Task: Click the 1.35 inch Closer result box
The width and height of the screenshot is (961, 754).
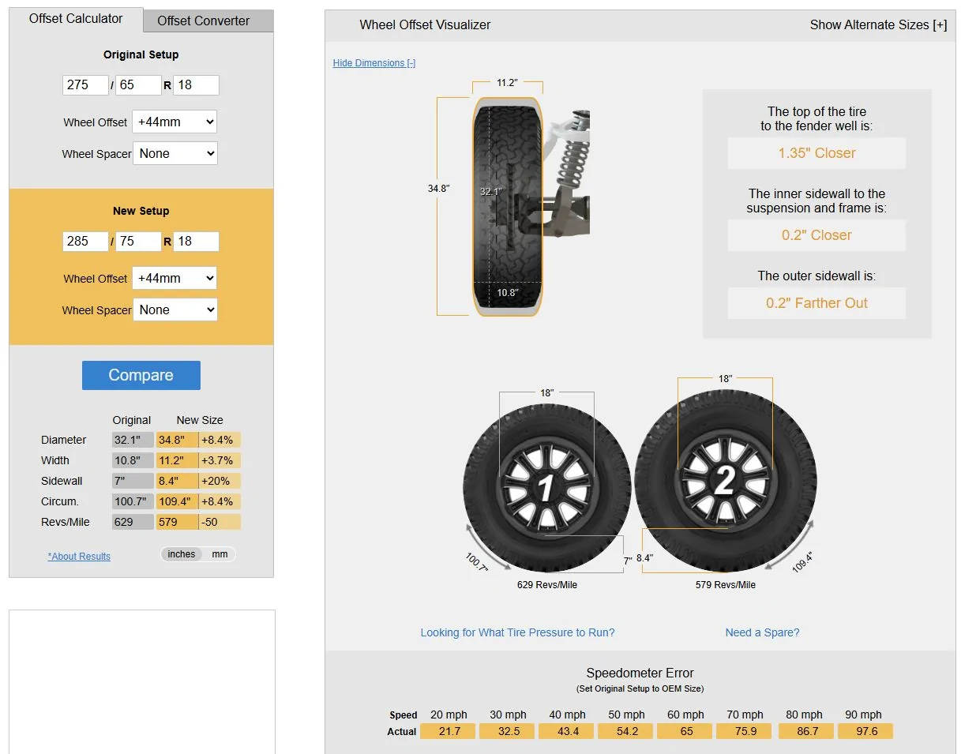Action: [816, 153]
